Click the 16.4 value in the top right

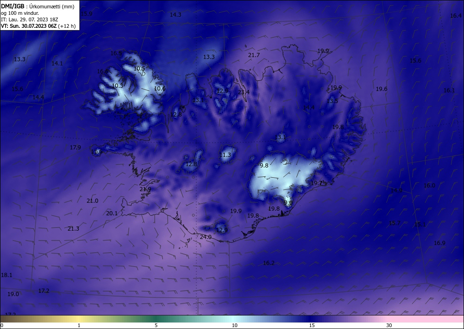tap(456, 16)
